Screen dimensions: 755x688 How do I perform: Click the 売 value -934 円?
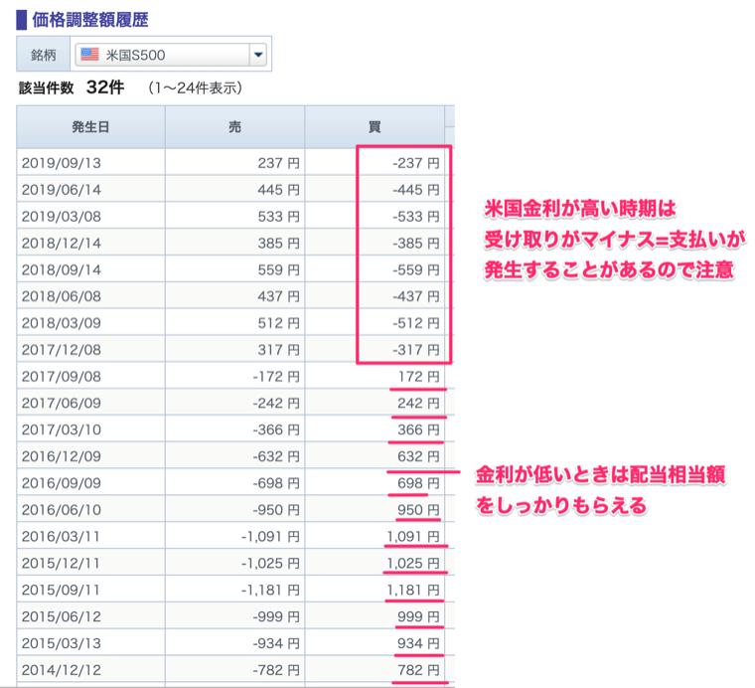276,643
